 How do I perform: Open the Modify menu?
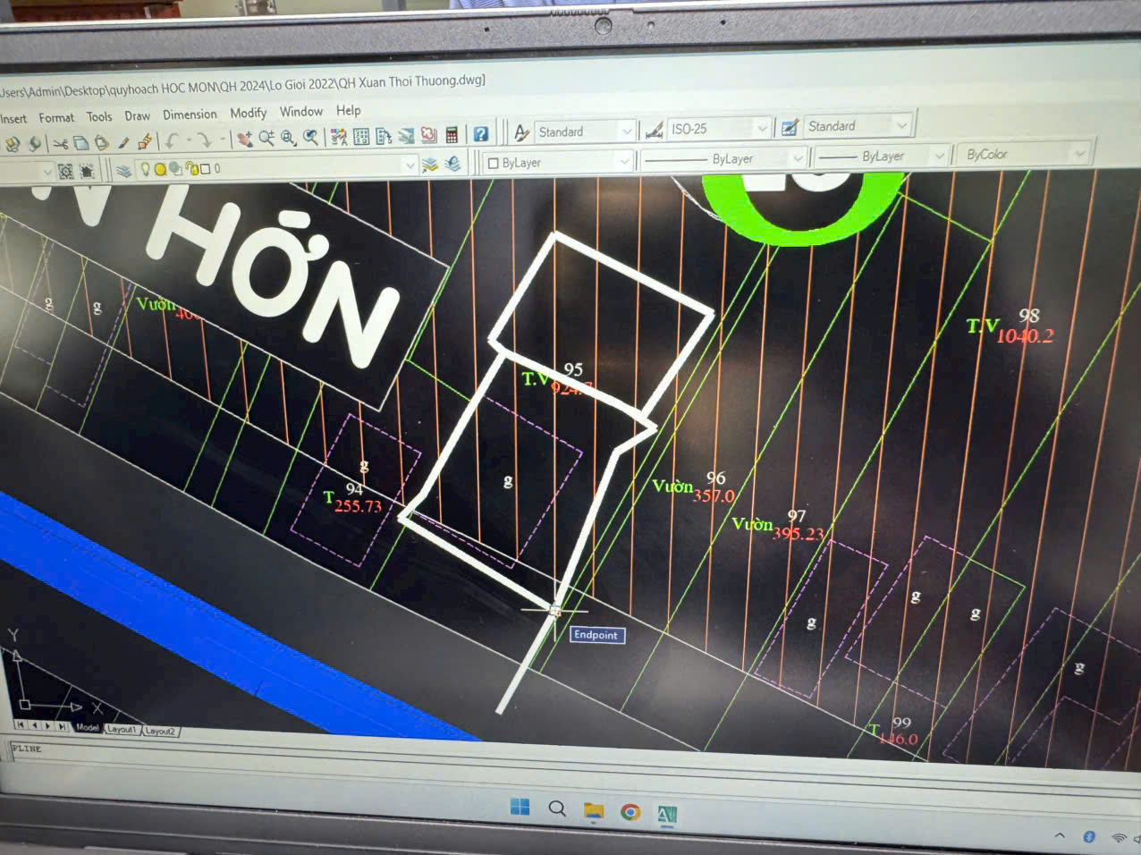tap(248, 113)
